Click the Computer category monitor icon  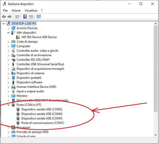(13, 46)
